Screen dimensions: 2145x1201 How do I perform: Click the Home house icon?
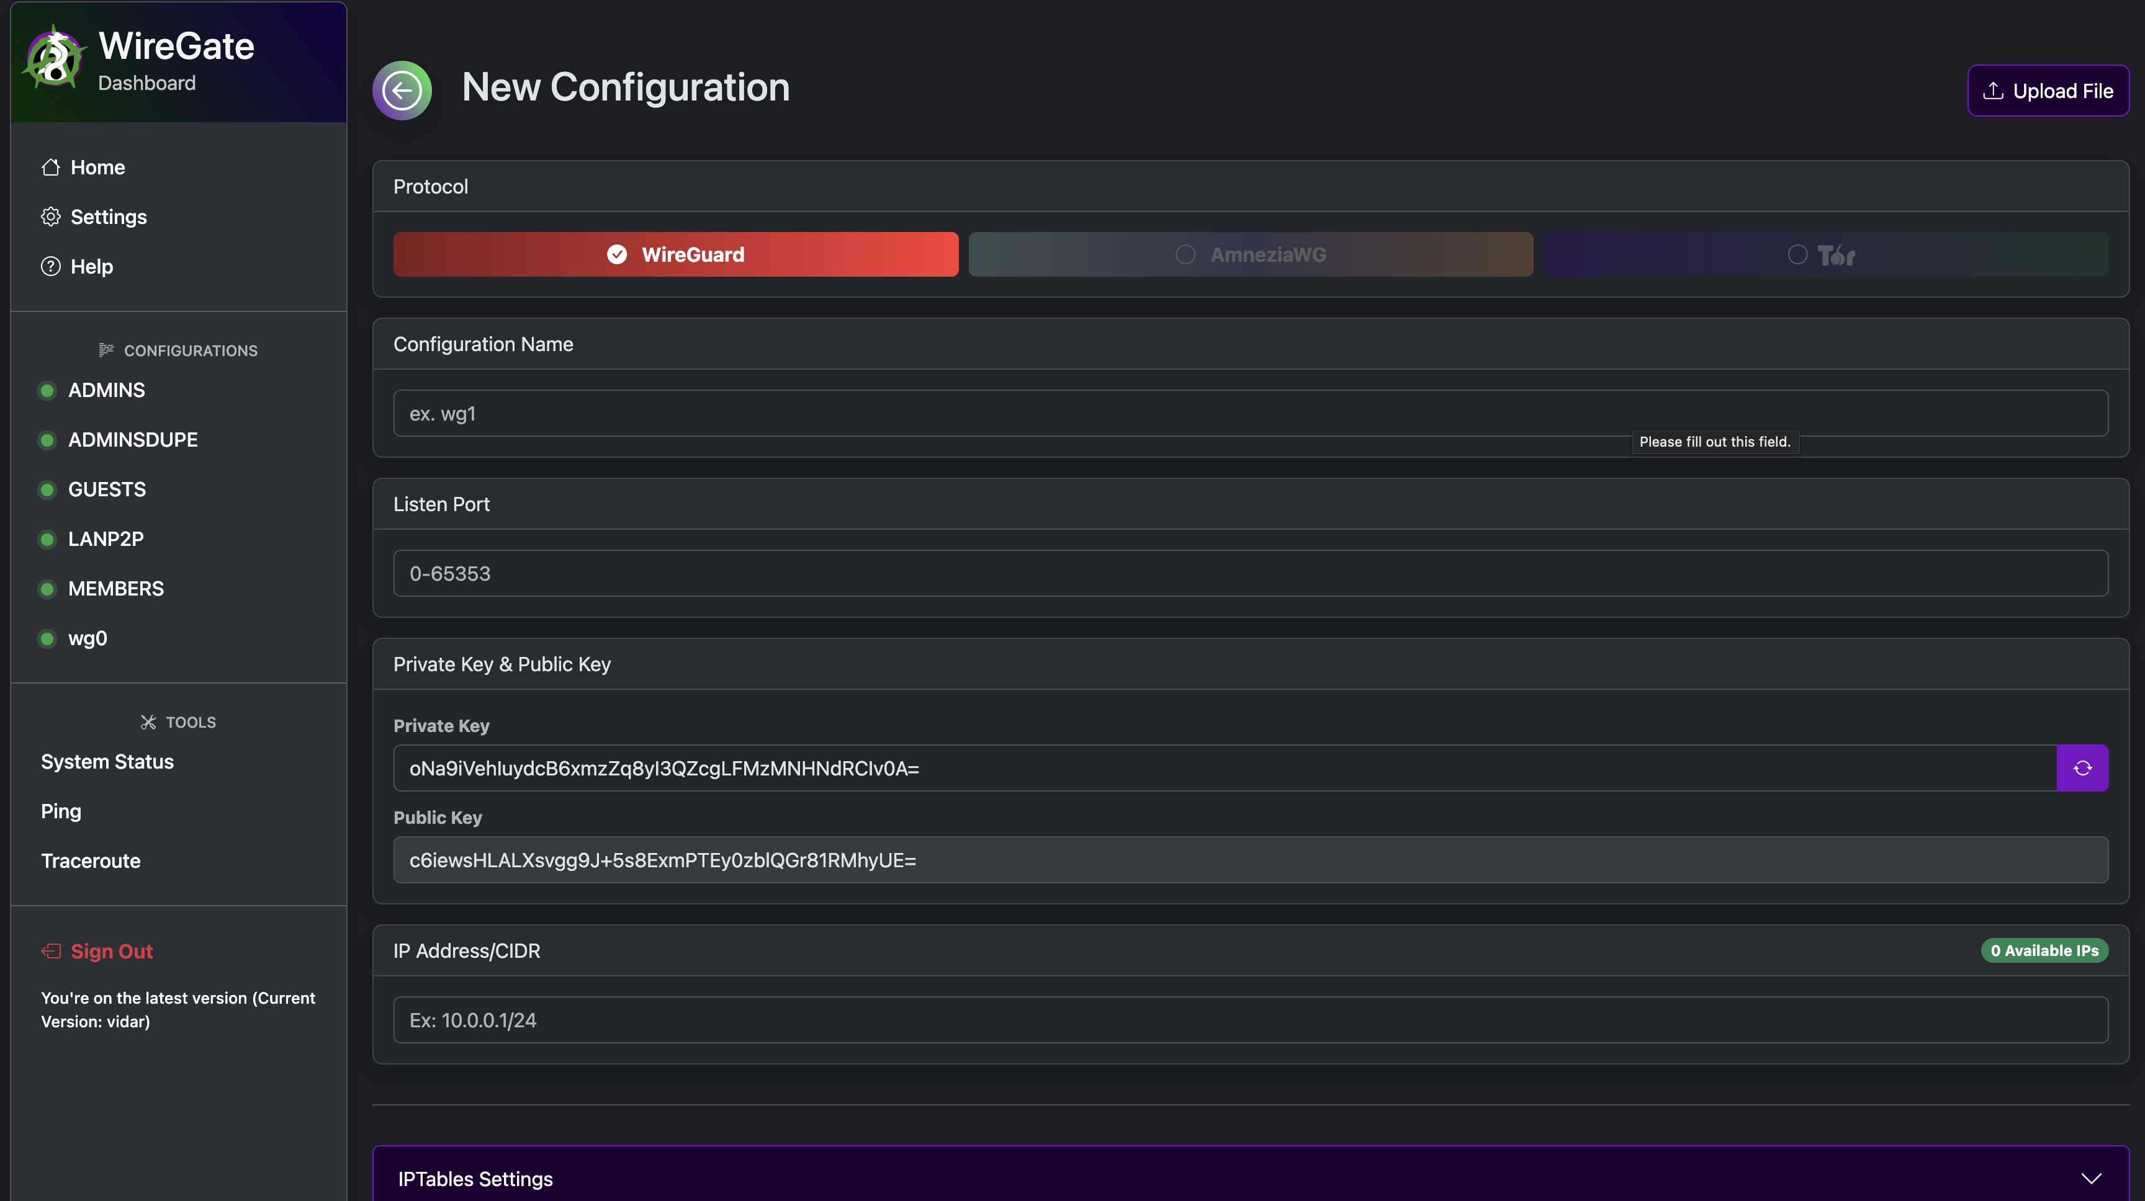pyautogui.click(x=51, y=167)
